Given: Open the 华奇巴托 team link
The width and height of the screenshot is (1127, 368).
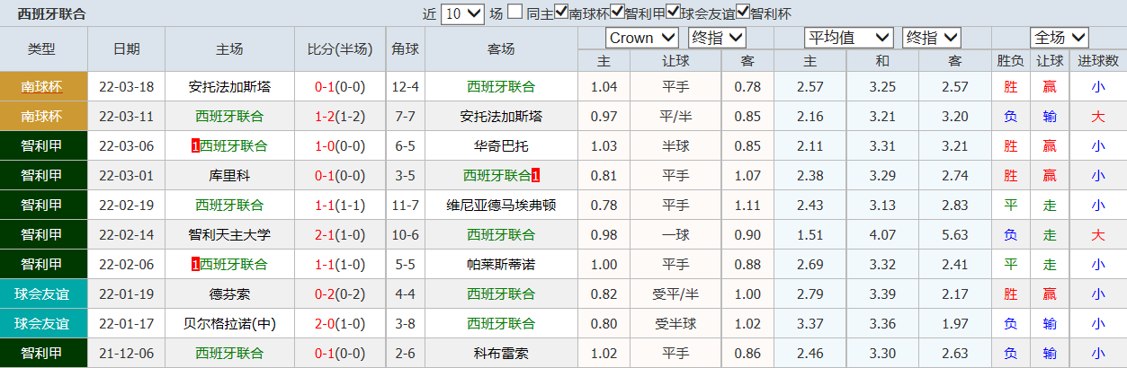Looking at the screenshot, I should [x=501, y=146].
